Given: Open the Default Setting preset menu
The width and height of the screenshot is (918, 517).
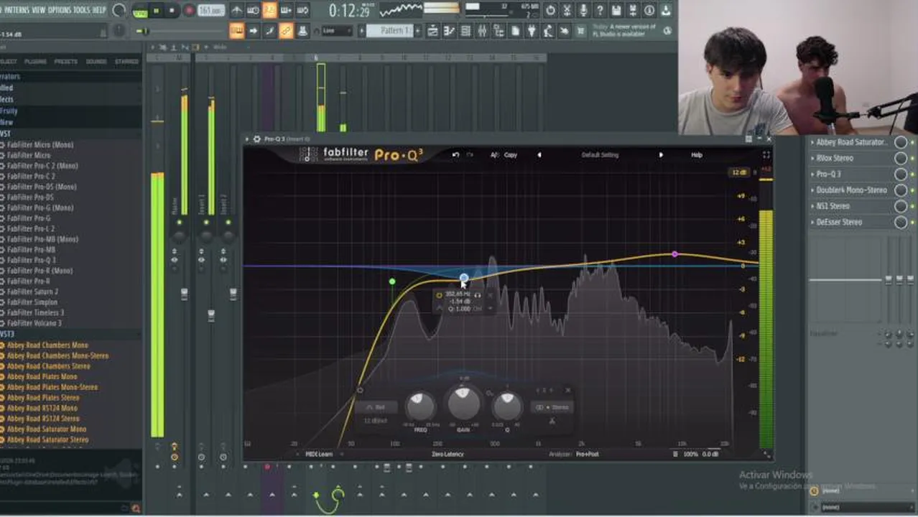Looking at the screenshot, I should click(x=600, y=155).
